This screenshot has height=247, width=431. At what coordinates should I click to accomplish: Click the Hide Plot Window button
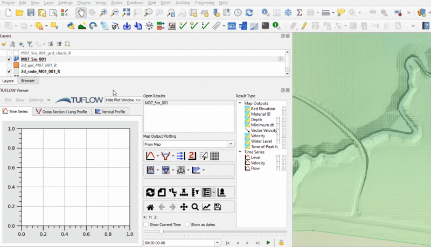click(123, 100)
